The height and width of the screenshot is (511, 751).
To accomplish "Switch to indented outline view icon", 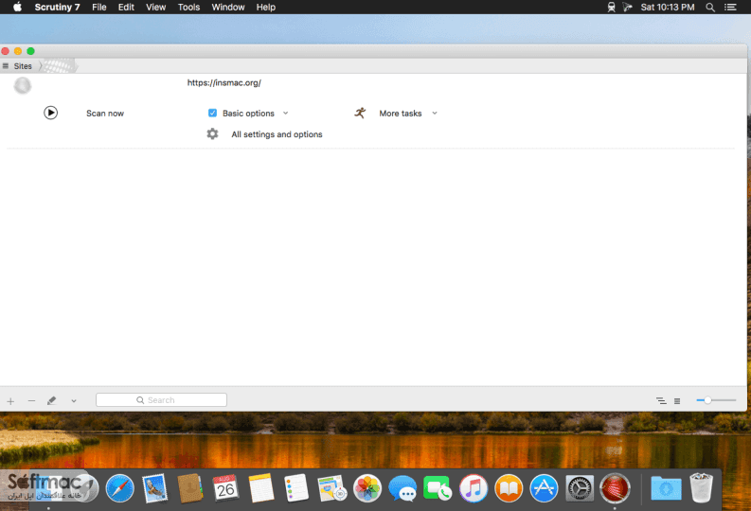I will coord(661,401).
